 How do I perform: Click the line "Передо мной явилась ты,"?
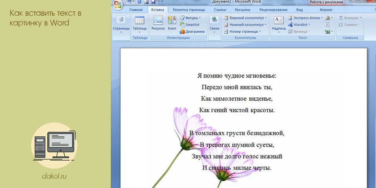point(237,87)
